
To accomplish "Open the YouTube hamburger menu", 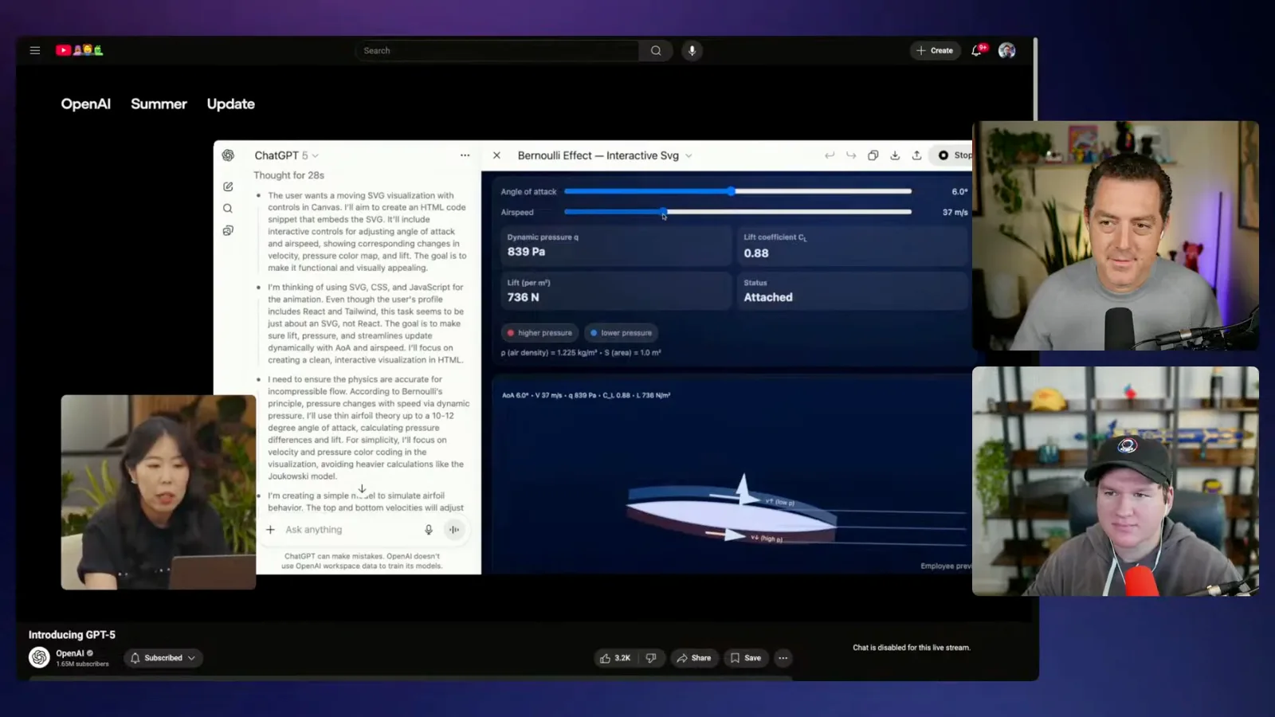I will pyautogui.click(x=35, y=50).
